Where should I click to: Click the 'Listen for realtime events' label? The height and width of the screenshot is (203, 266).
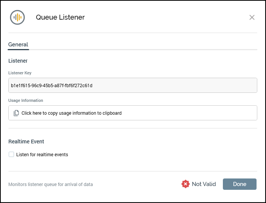point(42,155)
